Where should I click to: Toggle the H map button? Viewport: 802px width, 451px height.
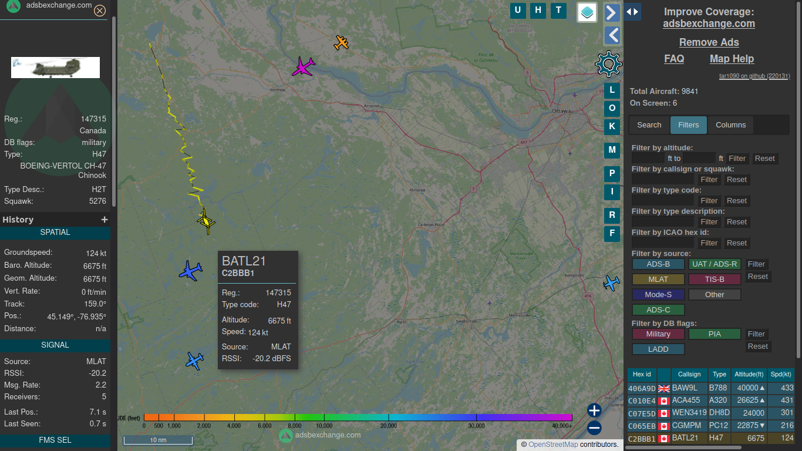coord(538,10)
